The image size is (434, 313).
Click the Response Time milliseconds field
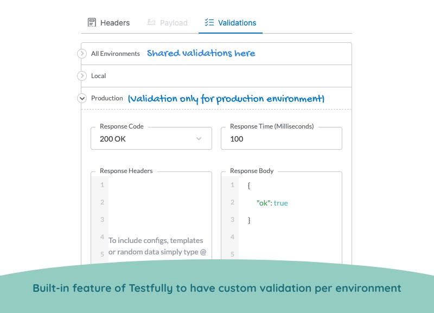click(282, 138)
